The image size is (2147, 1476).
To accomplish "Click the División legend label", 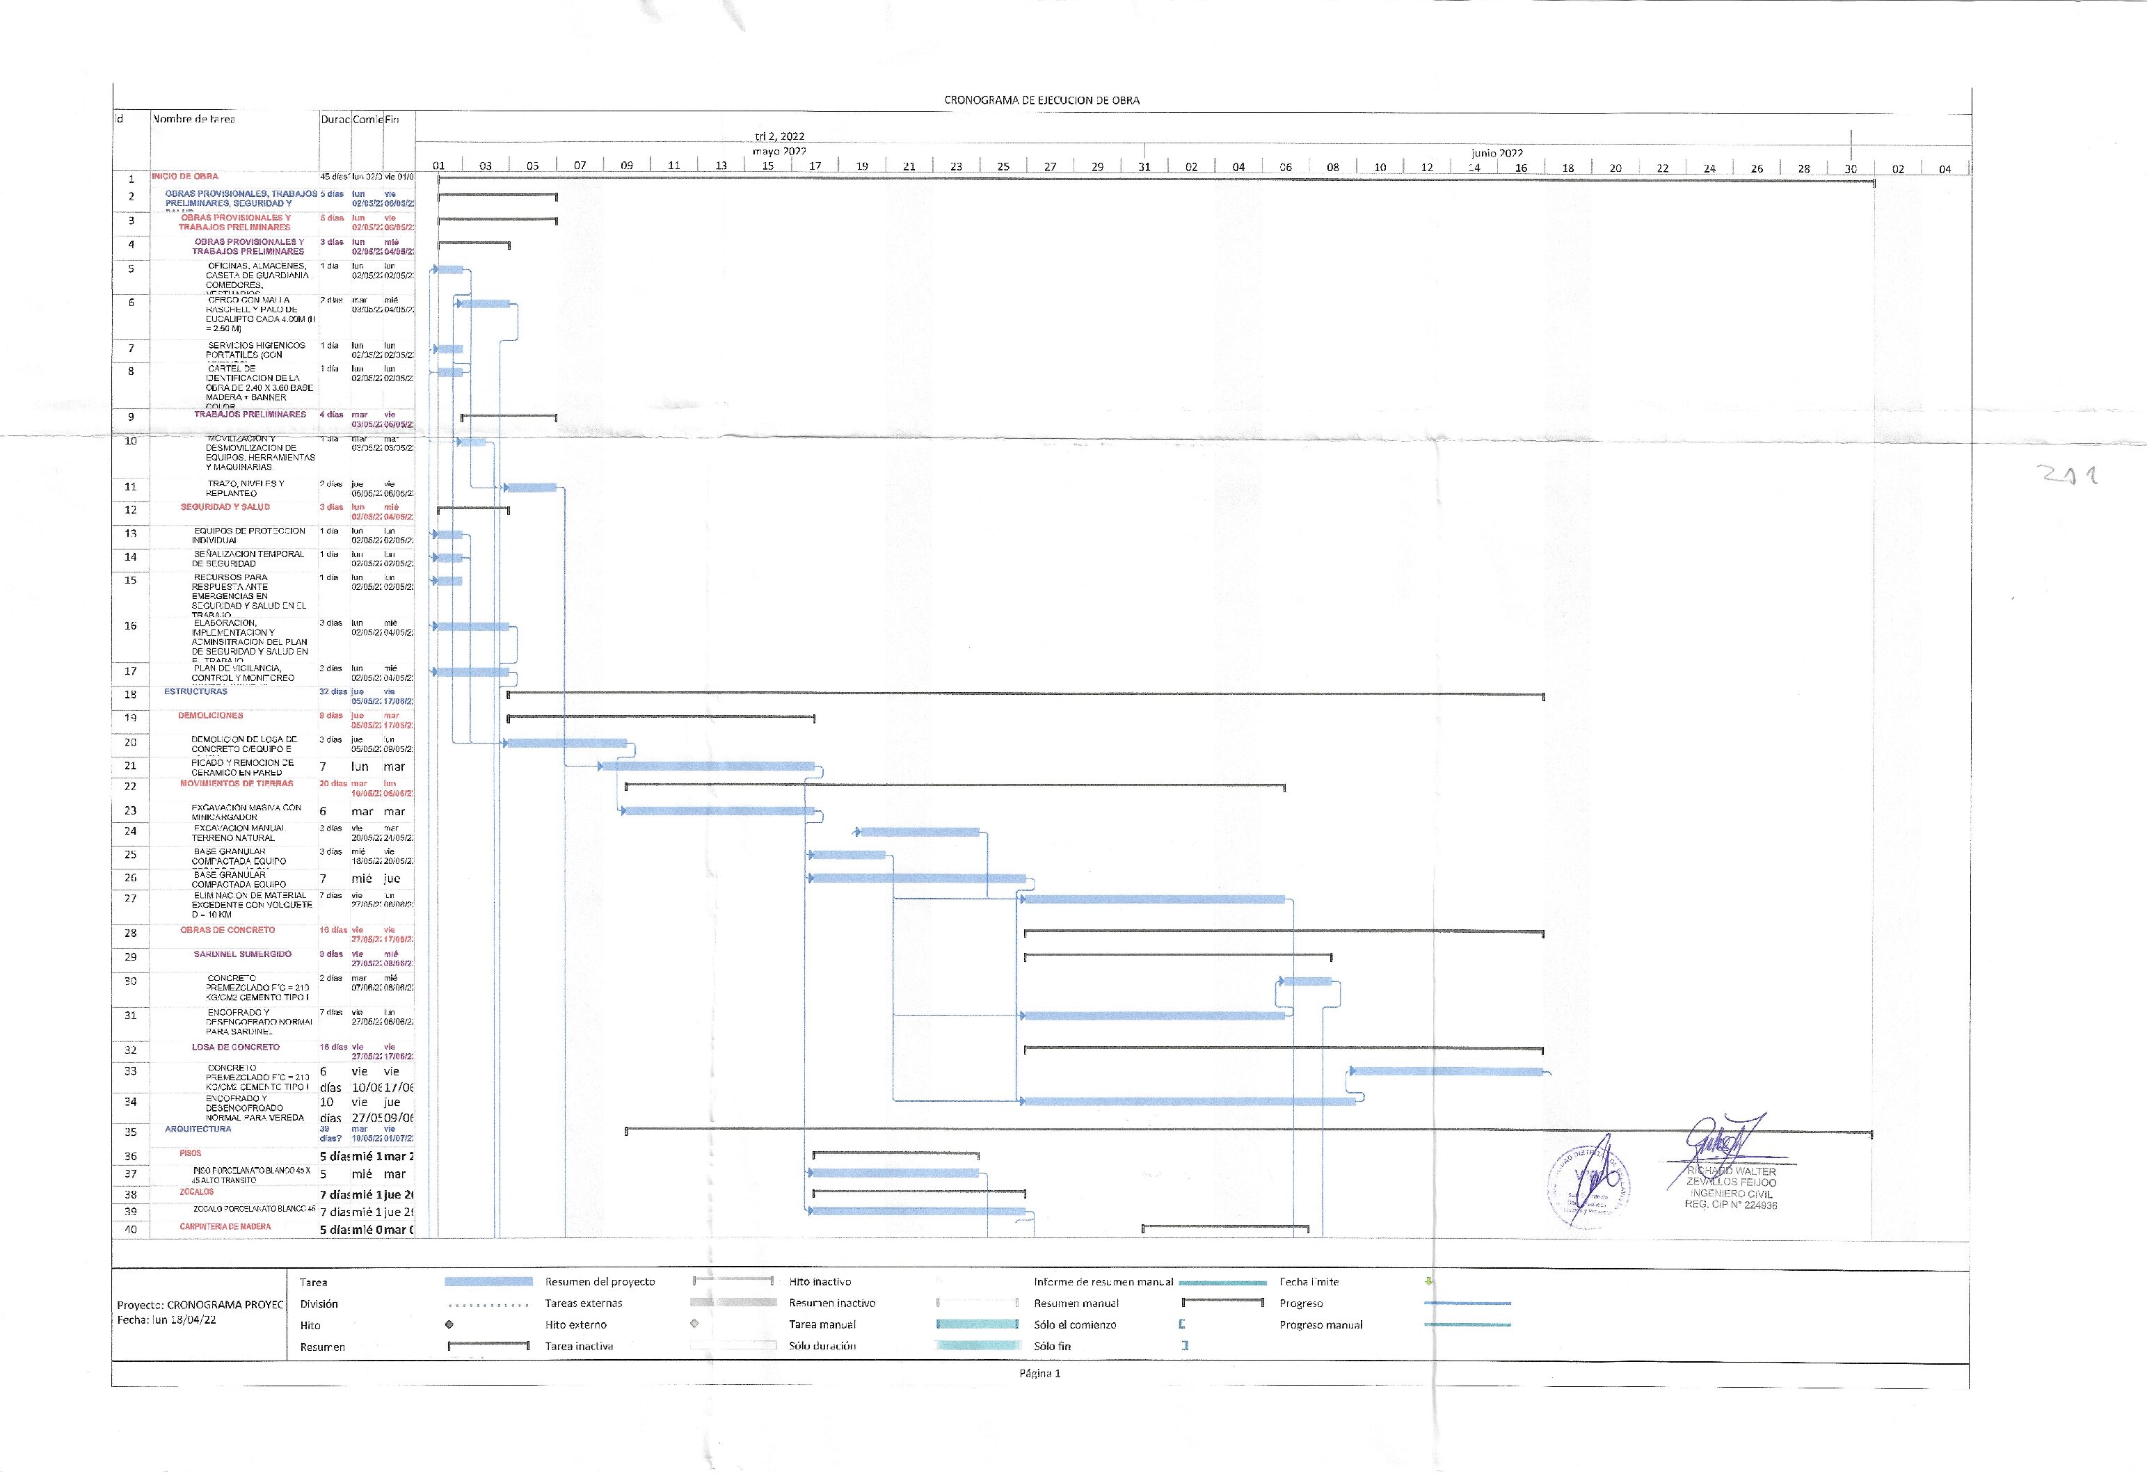I will pos(319,1304).
